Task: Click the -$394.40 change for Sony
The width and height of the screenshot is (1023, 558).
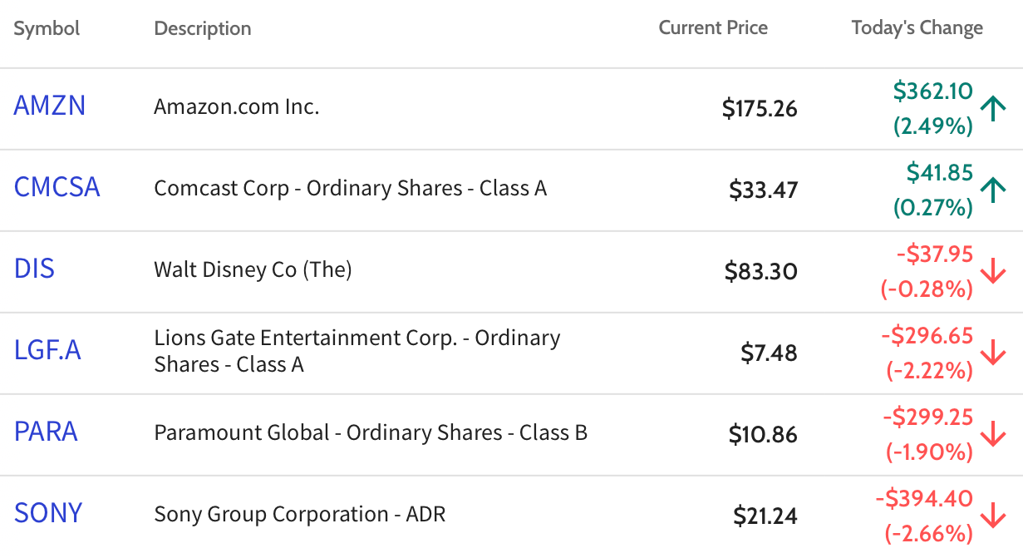Action: point(924,499)
